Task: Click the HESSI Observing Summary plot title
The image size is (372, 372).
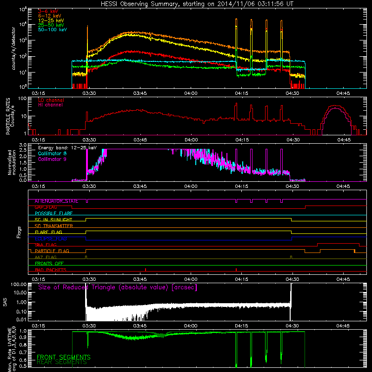Action: [x=197, y=4]
